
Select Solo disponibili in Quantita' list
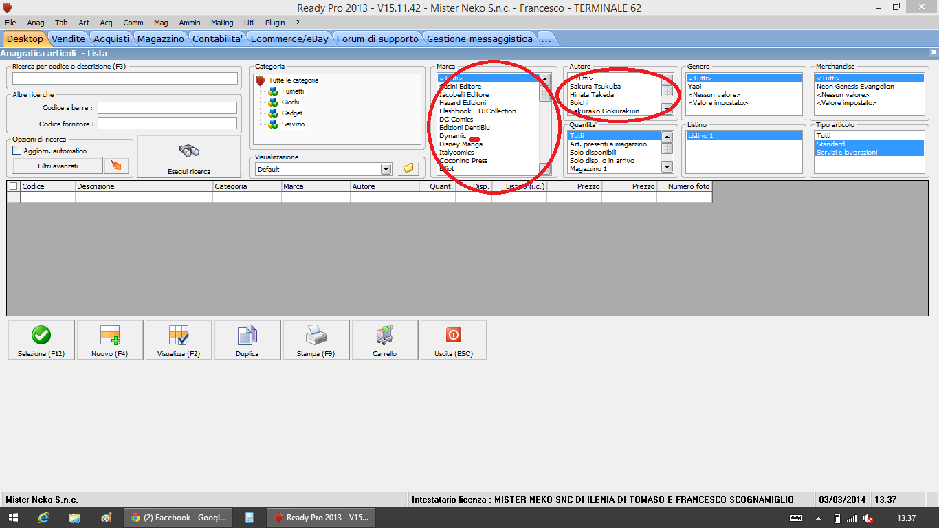592,153
